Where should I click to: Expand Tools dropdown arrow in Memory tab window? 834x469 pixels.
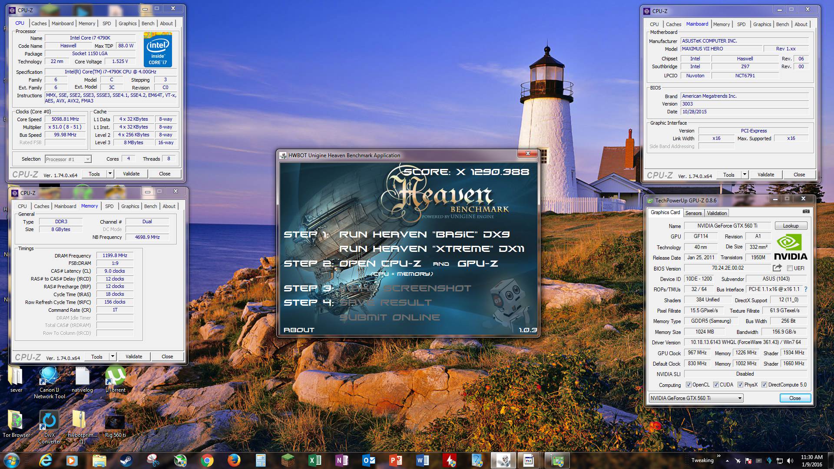pos(113,357)
